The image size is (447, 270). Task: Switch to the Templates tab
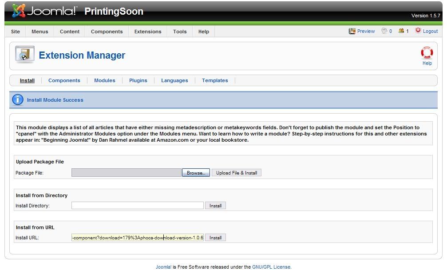[215, 80]
